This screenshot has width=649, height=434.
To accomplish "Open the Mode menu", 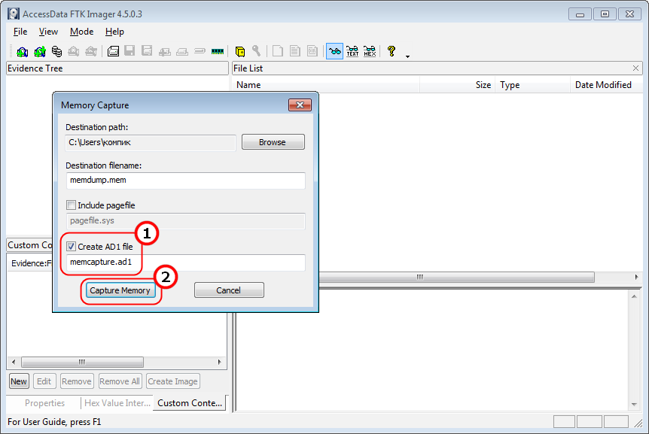I will point(81,32).
